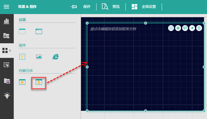Click the top-center resize handle

click(x=146, y=23)
